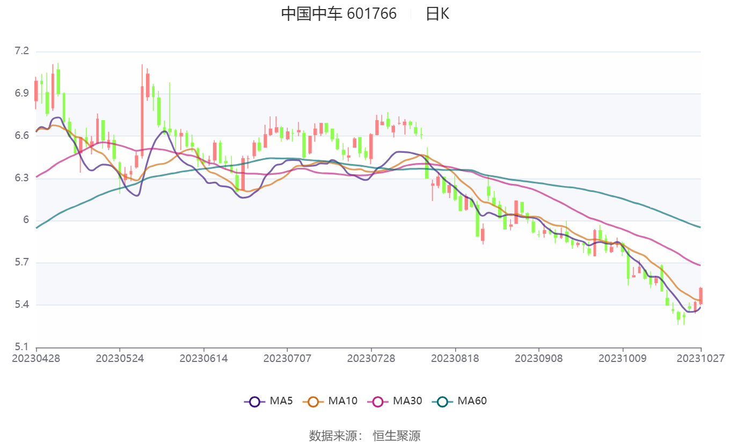Click the 20230428 x-axis date label
Image resolution: width=730 pixels, height=444 pixels.
point(36,358)
